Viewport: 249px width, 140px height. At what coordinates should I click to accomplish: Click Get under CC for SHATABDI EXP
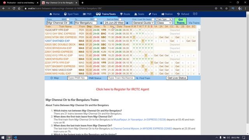[x=172, y=41]
